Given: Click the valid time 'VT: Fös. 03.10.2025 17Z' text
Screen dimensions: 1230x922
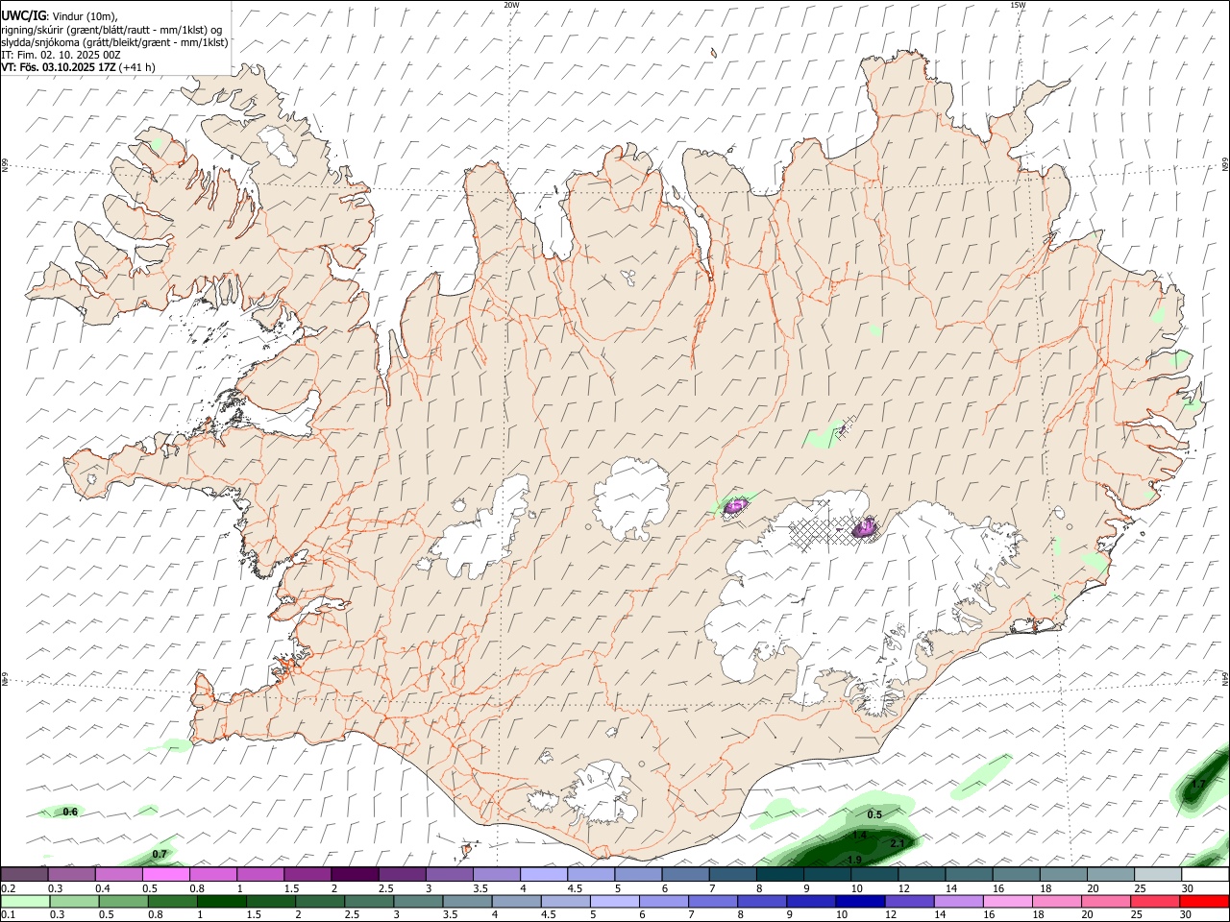Looking at the screenshot, I should coord(59,67).
